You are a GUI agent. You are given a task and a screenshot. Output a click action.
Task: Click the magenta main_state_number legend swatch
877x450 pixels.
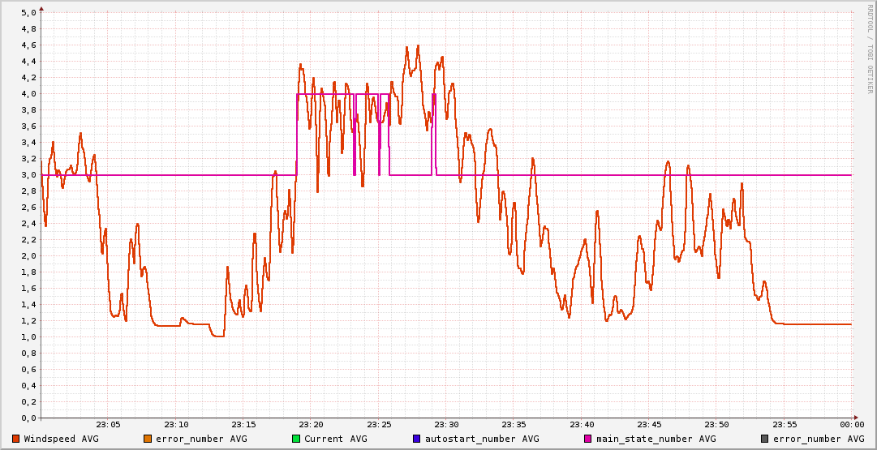(589, 439)
